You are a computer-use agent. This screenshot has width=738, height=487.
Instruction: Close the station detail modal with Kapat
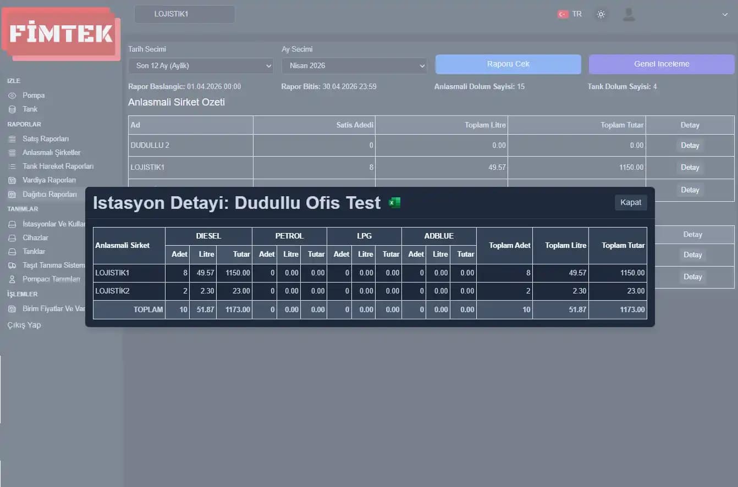pyautogui.click(x=630, y=202)
